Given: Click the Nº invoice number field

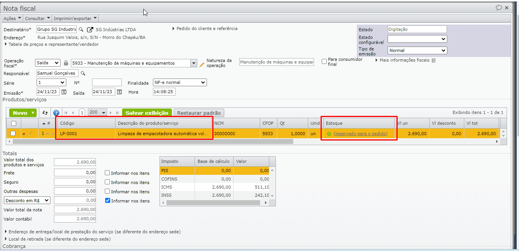Looking at the screenshot, I should (107, 82).
